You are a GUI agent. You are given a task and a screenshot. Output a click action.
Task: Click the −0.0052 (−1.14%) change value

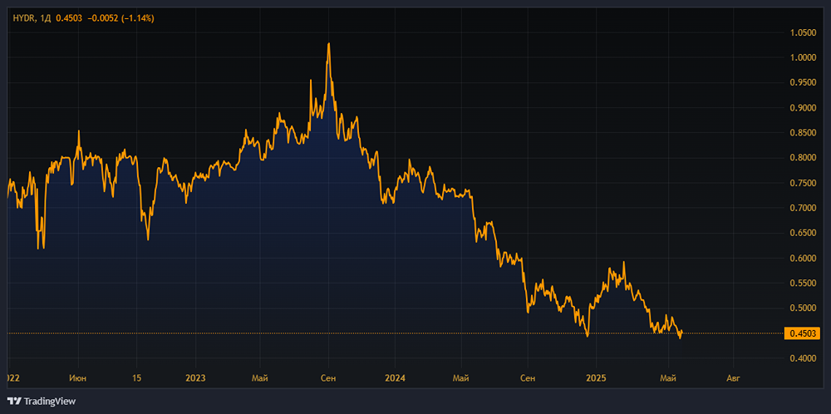[119, 18]
